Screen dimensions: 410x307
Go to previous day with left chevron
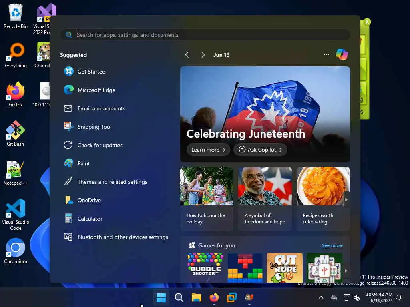[x=187, y=54]
